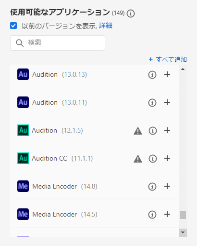197x246 pixels.
Task: Click the Audition 13.0.13 app icon
Action: click(x=23, y=74)
